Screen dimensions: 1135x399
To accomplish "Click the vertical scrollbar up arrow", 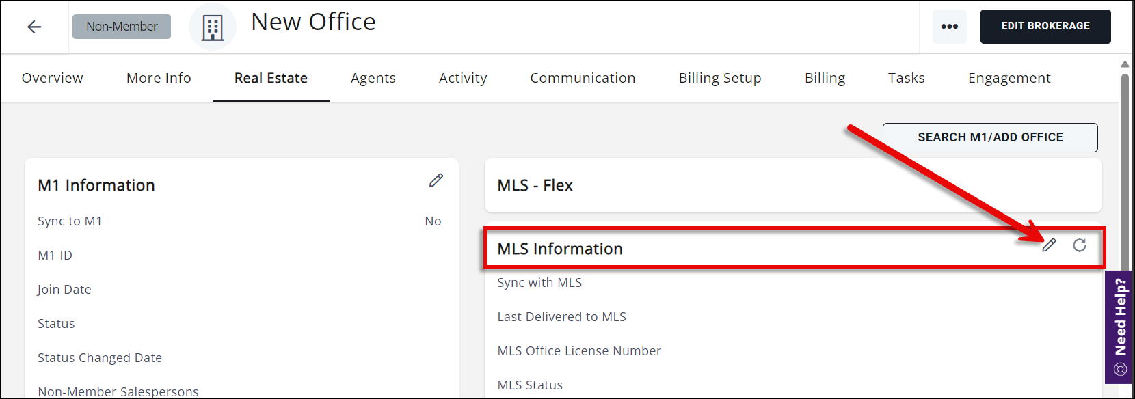I will (1125, 64).
